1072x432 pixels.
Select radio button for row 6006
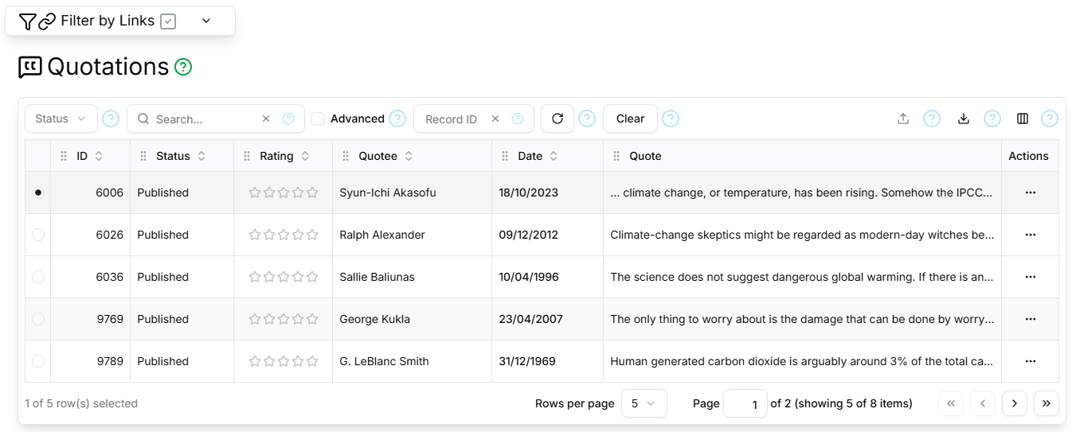coord(38,193)
